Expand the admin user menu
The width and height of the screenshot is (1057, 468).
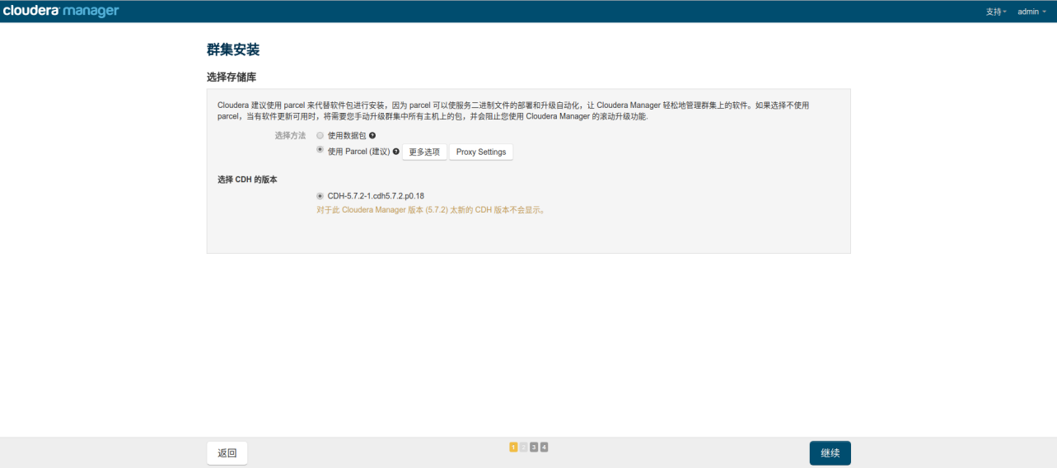click(1031, 12)
